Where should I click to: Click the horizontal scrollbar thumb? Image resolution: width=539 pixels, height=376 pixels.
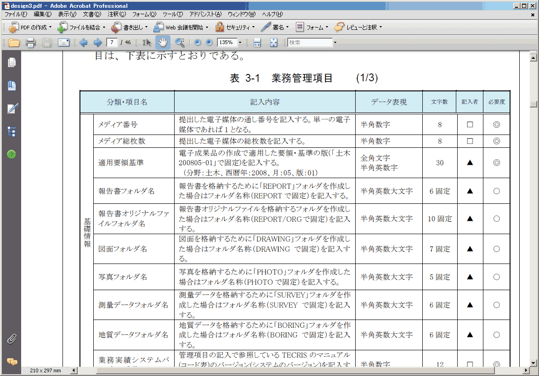click(295, 370)
